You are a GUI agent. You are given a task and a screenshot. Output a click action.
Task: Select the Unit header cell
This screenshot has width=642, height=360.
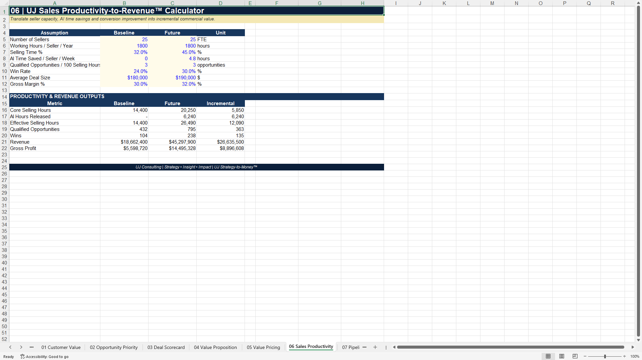220,33
